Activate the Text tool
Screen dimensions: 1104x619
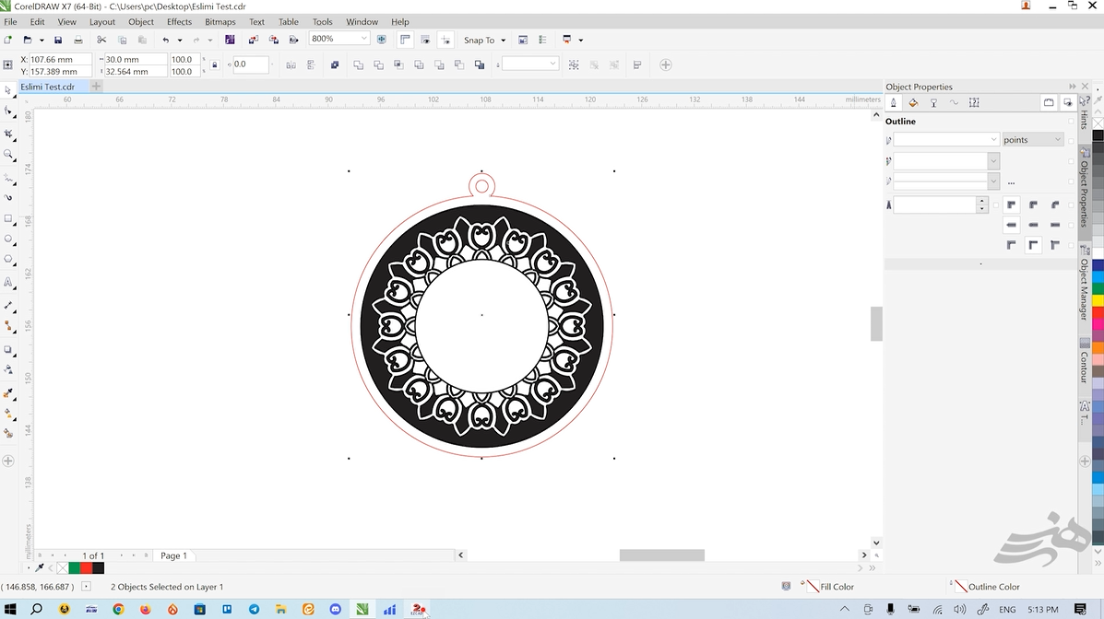click(8, 283)
